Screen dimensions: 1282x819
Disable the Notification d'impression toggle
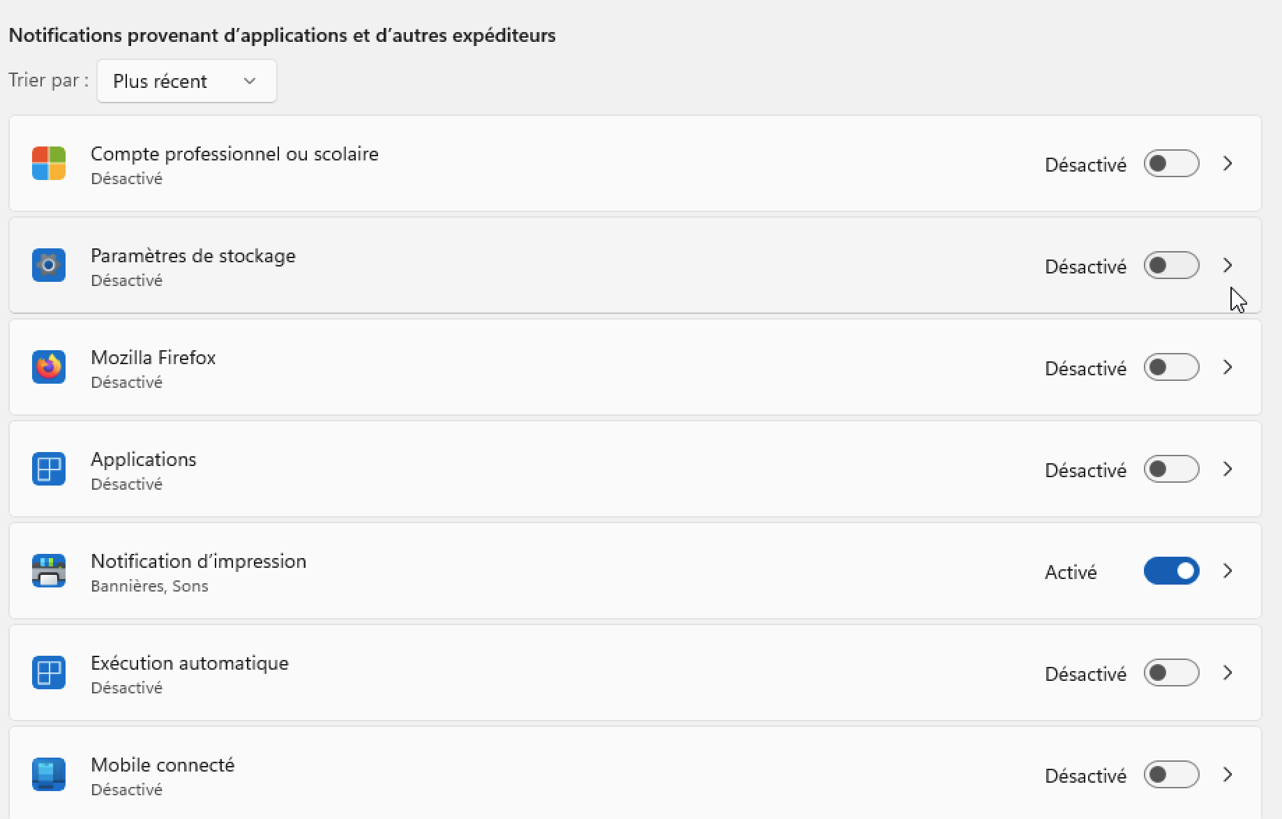click(x=1171, y=571)
